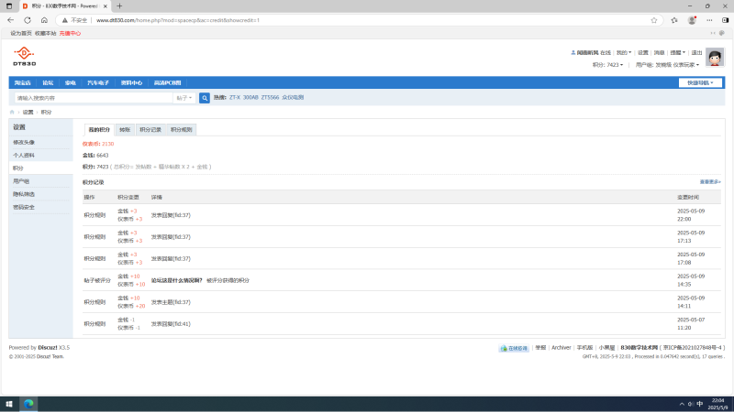Image resolution: width=734 pixels, height=412 pixels.
Task: Open the 论坛这是什么情况啊? thread link
Action: [176, 280]
